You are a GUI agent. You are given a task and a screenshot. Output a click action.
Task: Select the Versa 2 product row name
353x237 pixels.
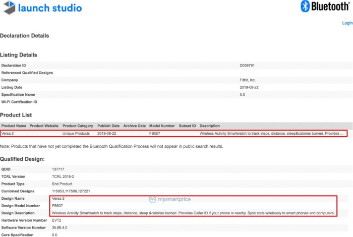[8, 133]
